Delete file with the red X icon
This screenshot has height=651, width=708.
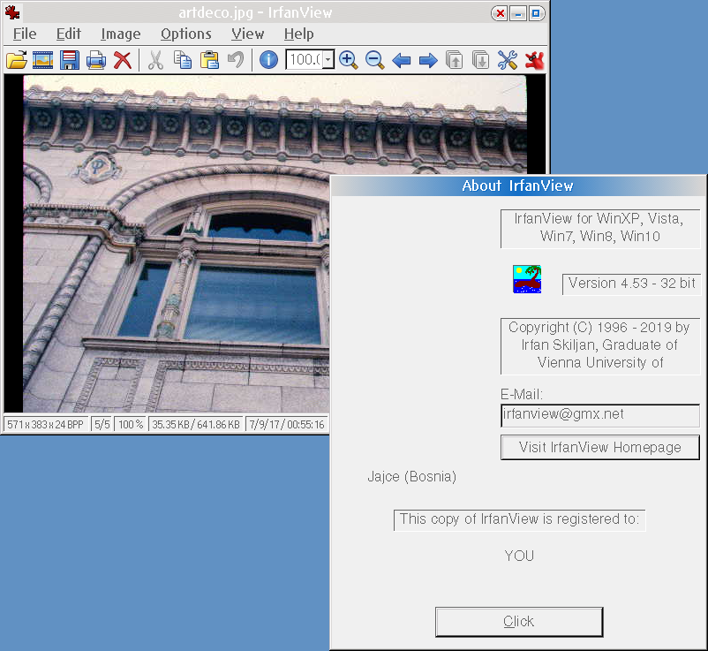(x=123, y=60)
